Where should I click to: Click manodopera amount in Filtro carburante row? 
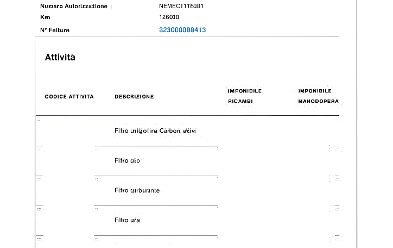(335, 178)
